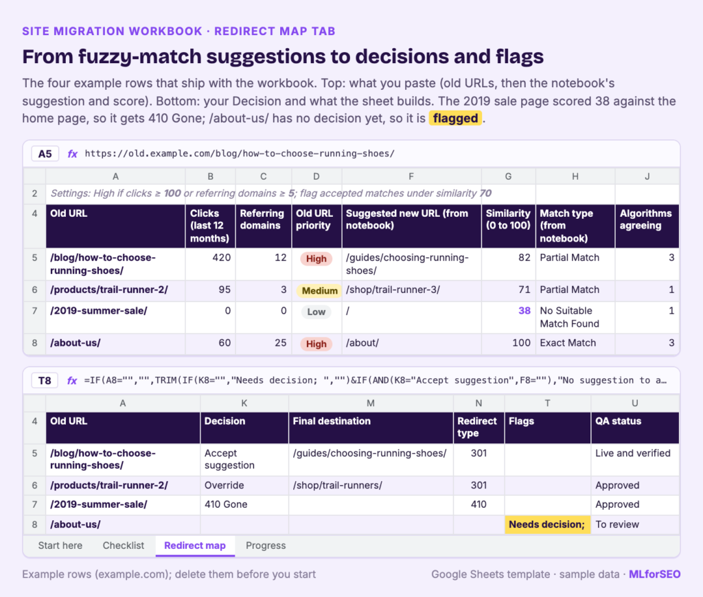Select '/shop/trail-runners/' final destination cell
Viewport: 703px width, 597px height.
tap(371, 485)
